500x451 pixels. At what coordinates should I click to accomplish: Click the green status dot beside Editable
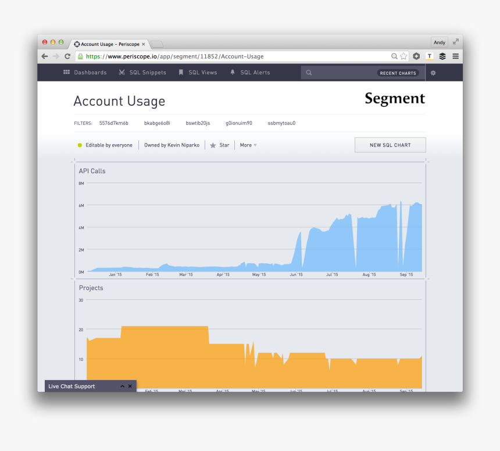pos(80,145)
